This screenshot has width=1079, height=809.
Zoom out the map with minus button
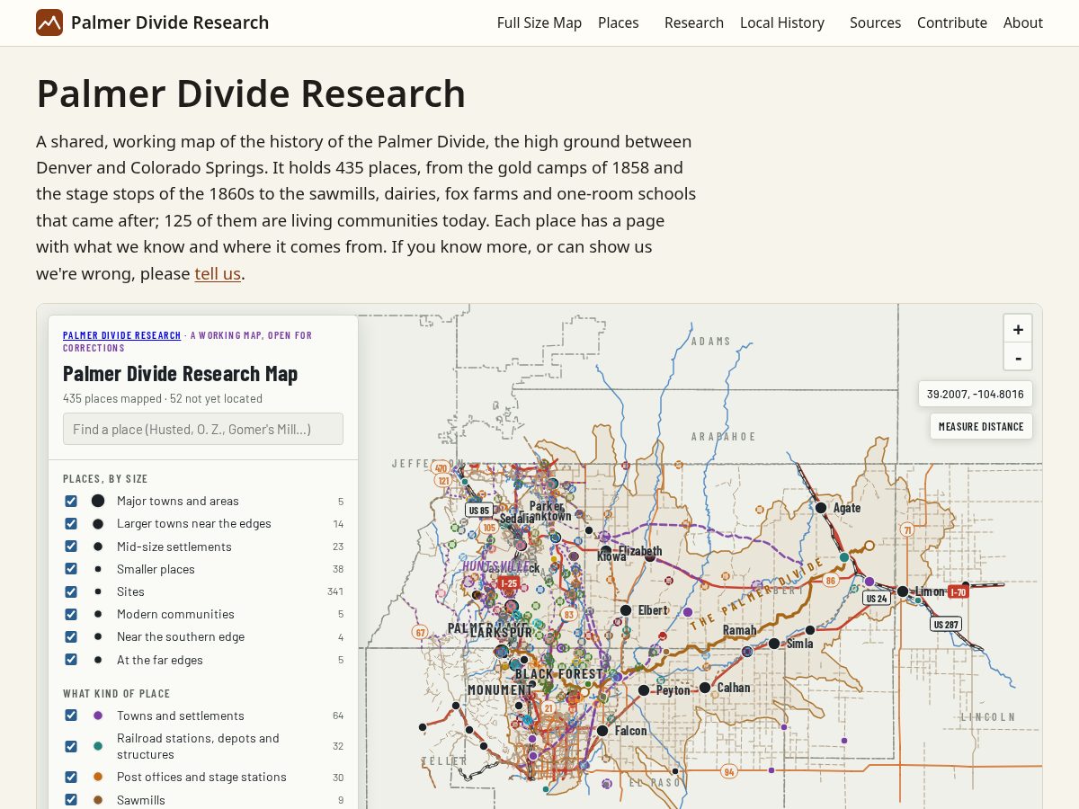[1018, 357]
